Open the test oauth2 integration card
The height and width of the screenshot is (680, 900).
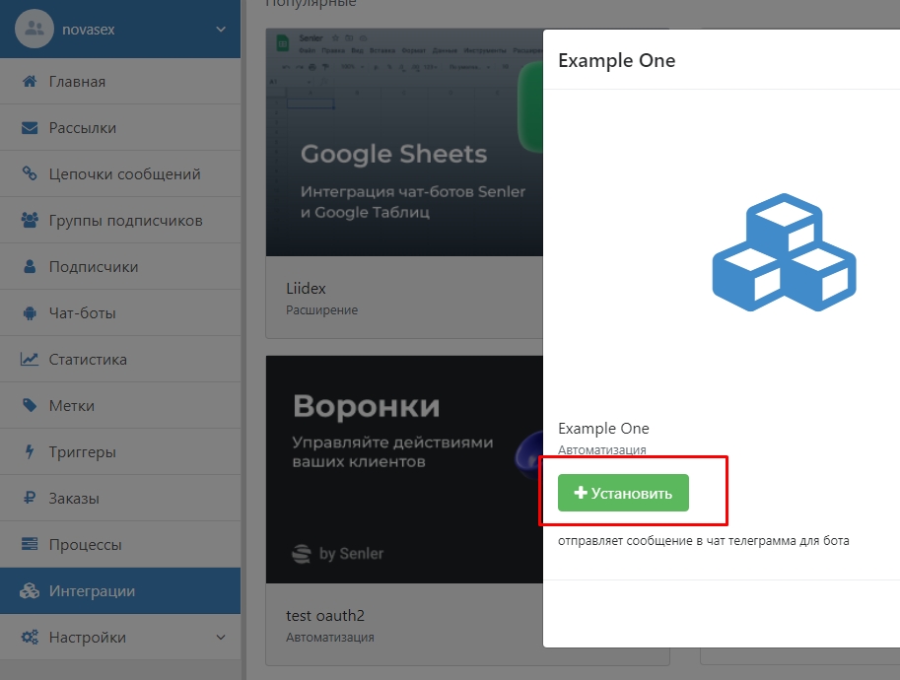coord(325,616)
